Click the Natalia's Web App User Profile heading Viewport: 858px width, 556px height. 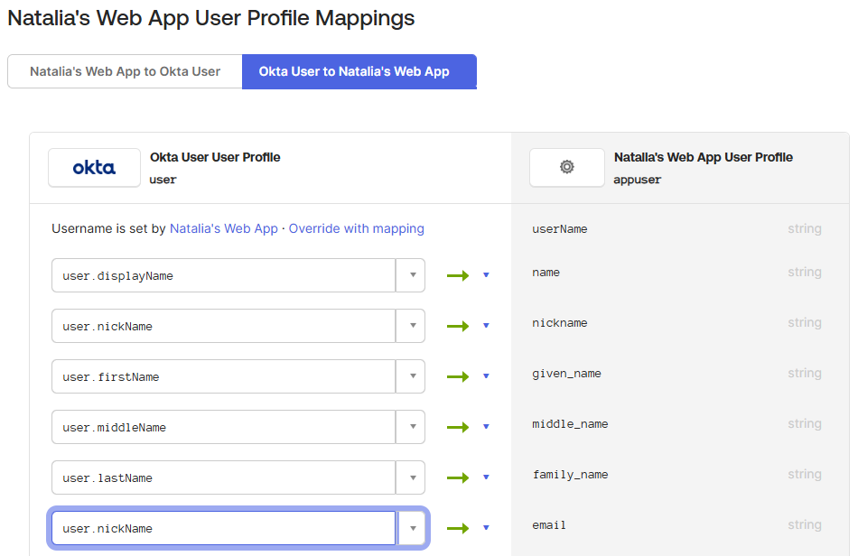tap(704, 157)
